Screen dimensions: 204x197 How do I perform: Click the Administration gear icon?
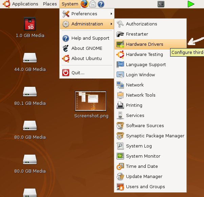click(x=66, y=24)
